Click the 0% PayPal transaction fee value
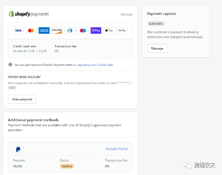 107,166
